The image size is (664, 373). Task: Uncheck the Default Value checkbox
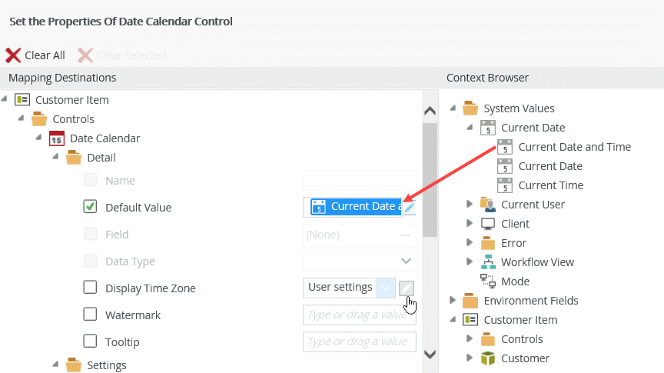coord(91,207)
